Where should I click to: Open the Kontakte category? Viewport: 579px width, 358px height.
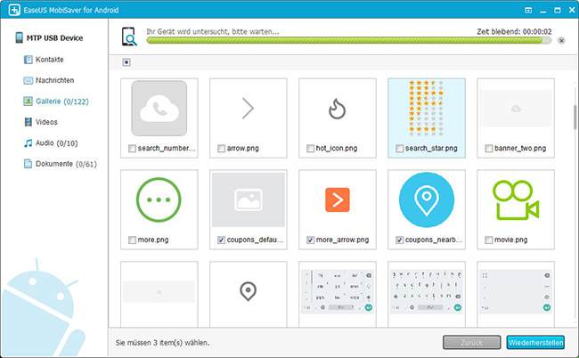(49, 60)
